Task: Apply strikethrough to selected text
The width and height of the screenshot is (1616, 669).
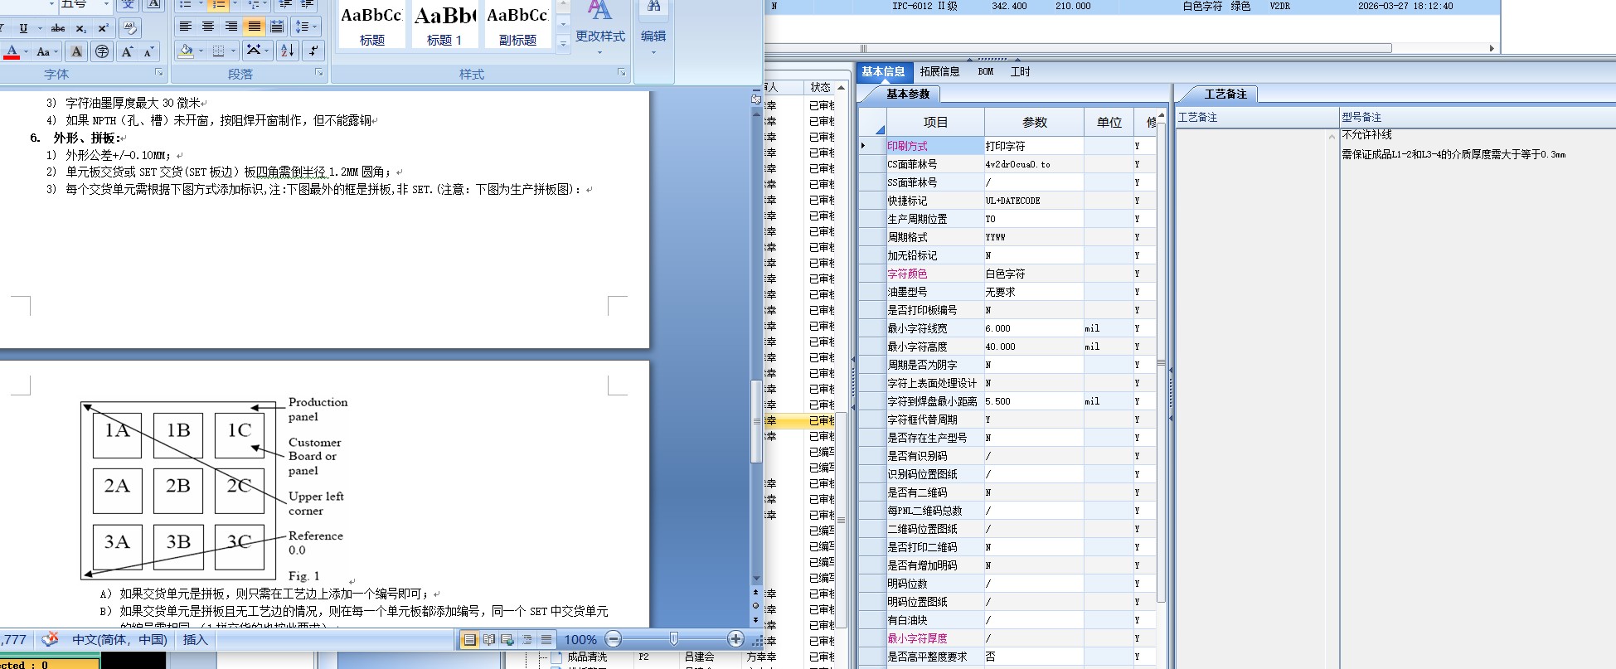Action: pos(58,28)
